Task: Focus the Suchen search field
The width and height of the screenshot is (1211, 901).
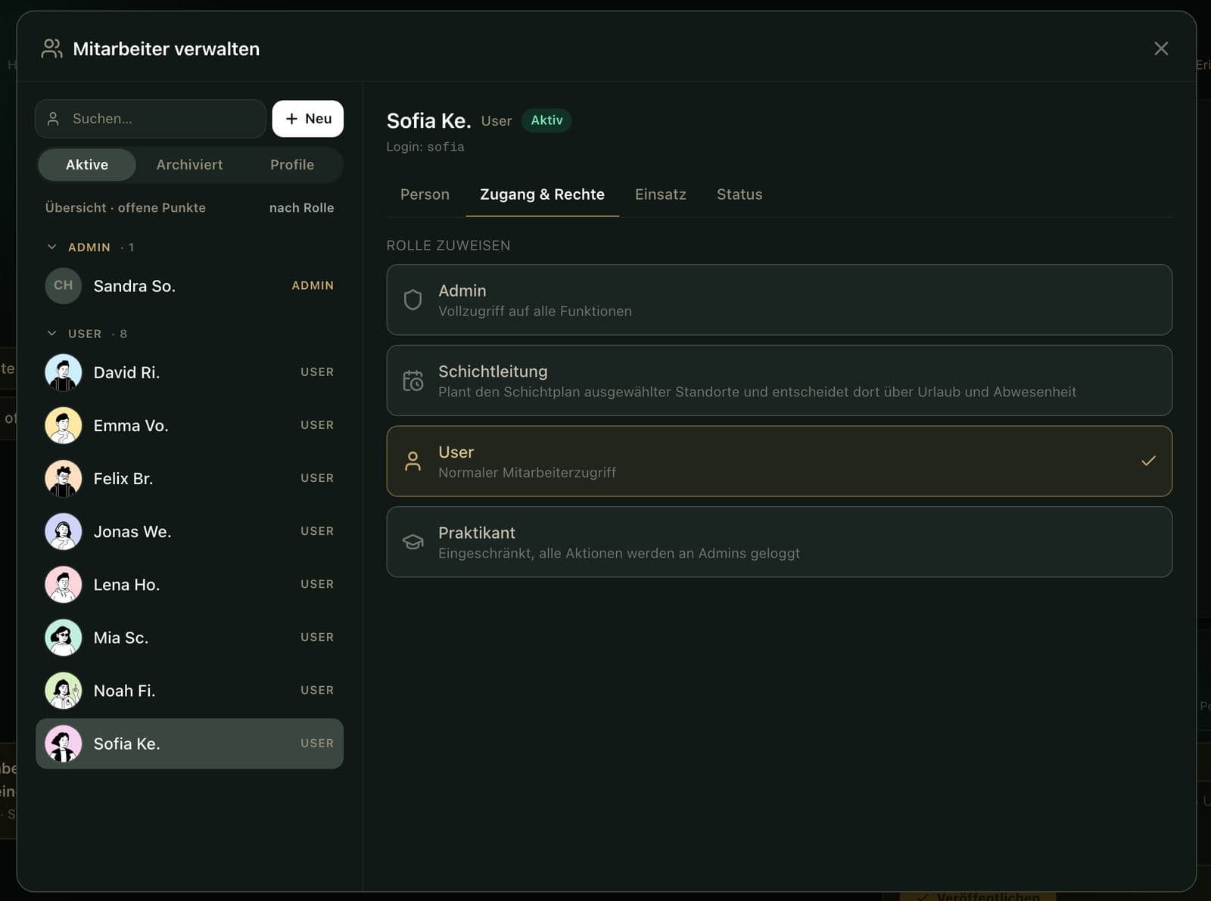Action: coord(151,119)
